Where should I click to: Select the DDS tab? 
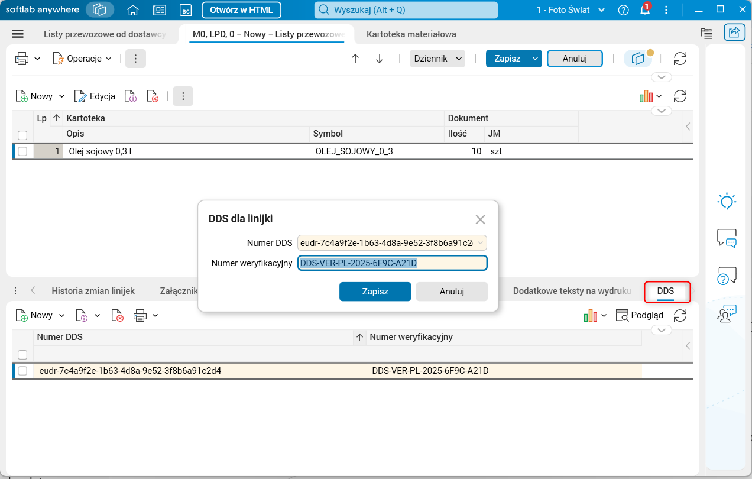(666, 291)
